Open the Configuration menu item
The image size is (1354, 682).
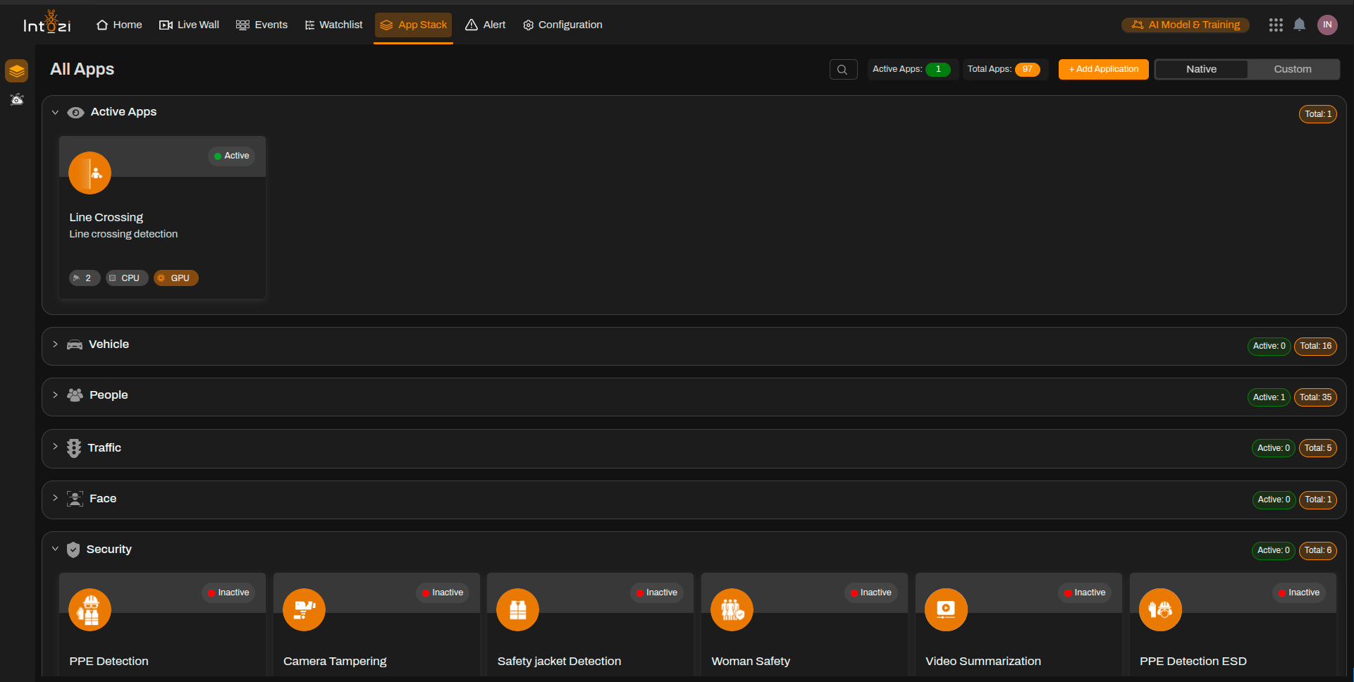pos(562,25)
